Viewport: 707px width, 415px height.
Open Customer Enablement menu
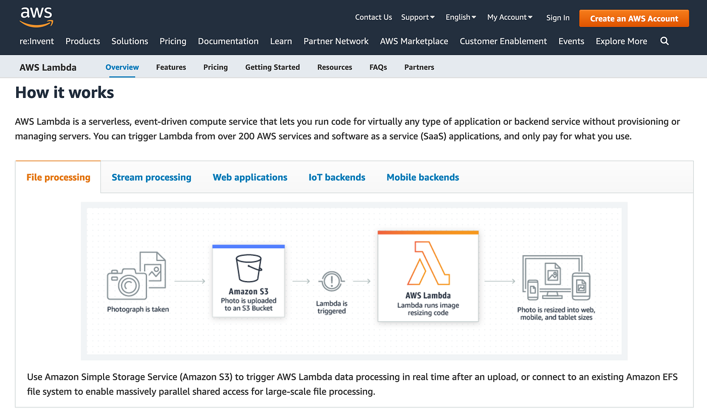pos(503,41)
